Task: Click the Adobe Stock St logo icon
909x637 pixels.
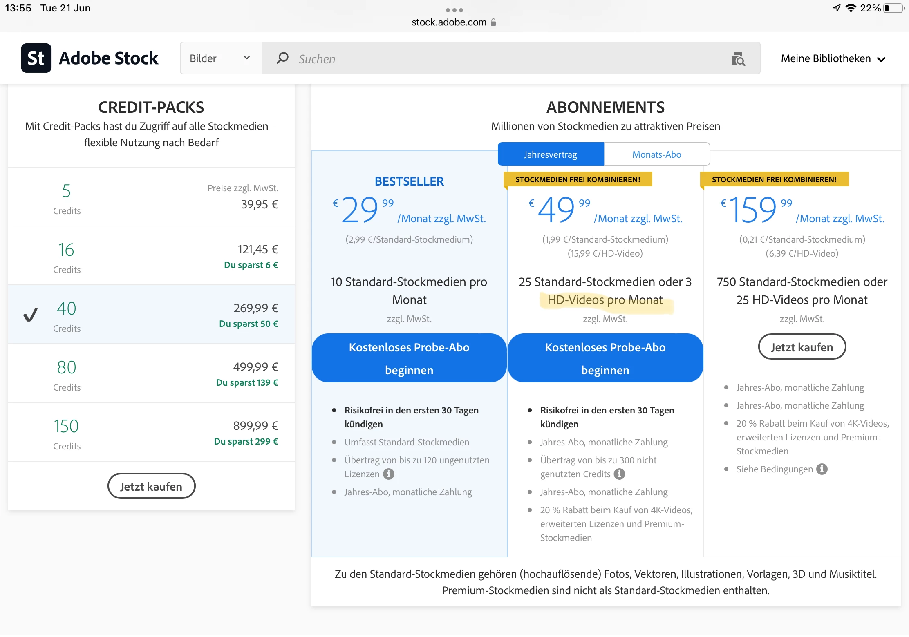Action: (36, 58)
